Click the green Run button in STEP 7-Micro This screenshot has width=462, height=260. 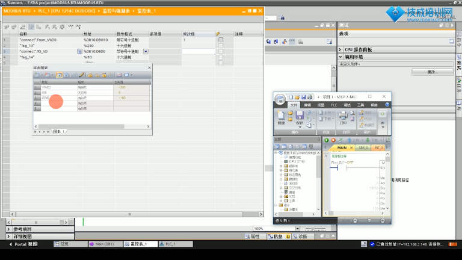pos(327,140)
